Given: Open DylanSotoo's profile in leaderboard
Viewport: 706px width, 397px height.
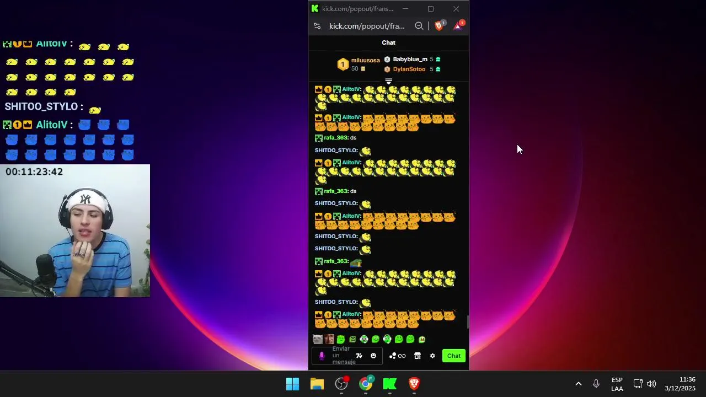Looking at the screenshot, I should (409, 69).
